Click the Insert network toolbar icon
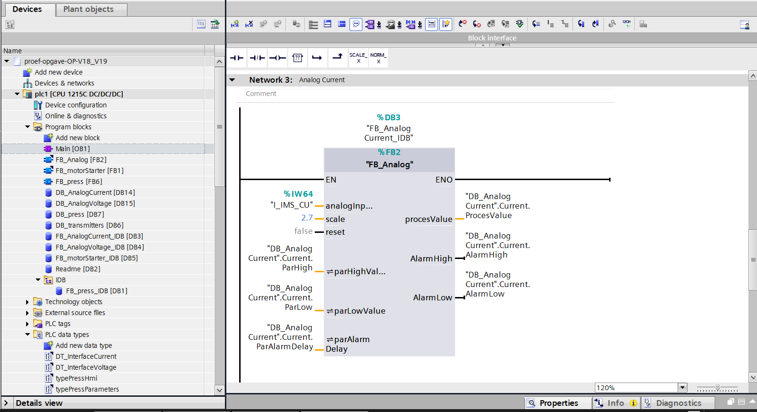This screenshot has width=757, height=412. click(x=234, y=24)
